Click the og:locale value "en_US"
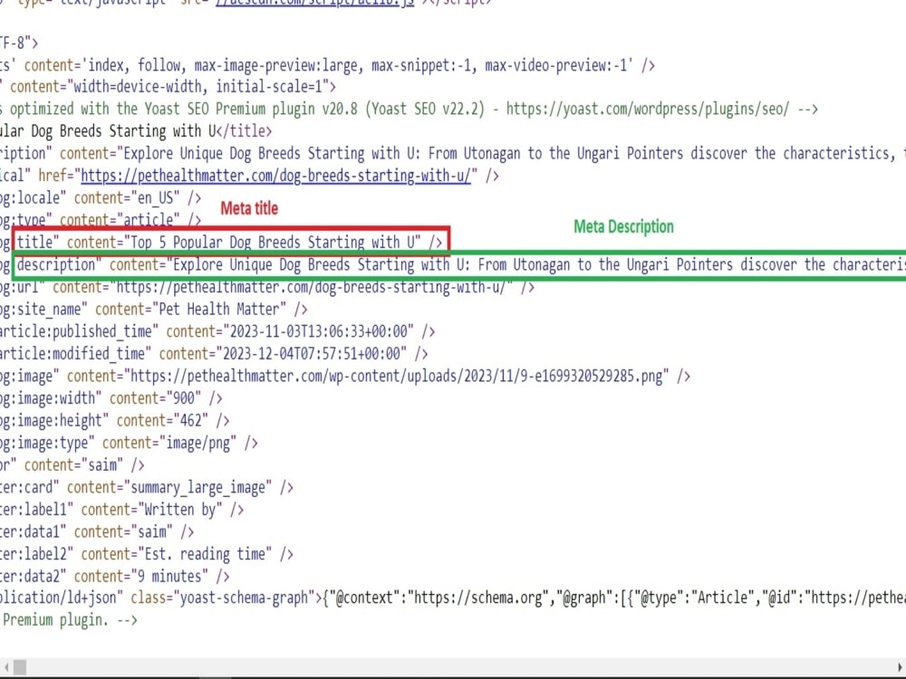This screenshot has height=679, width=906. 156,198
